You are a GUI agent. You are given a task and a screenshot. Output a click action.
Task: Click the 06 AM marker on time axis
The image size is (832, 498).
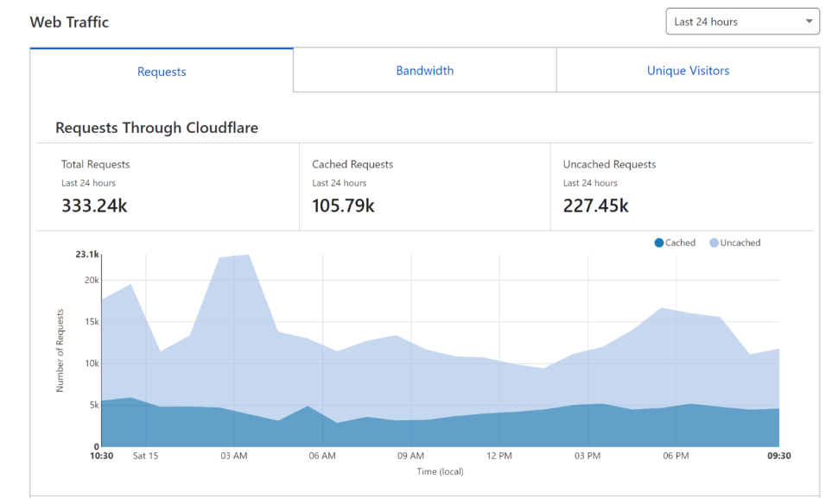coord(322,456)
